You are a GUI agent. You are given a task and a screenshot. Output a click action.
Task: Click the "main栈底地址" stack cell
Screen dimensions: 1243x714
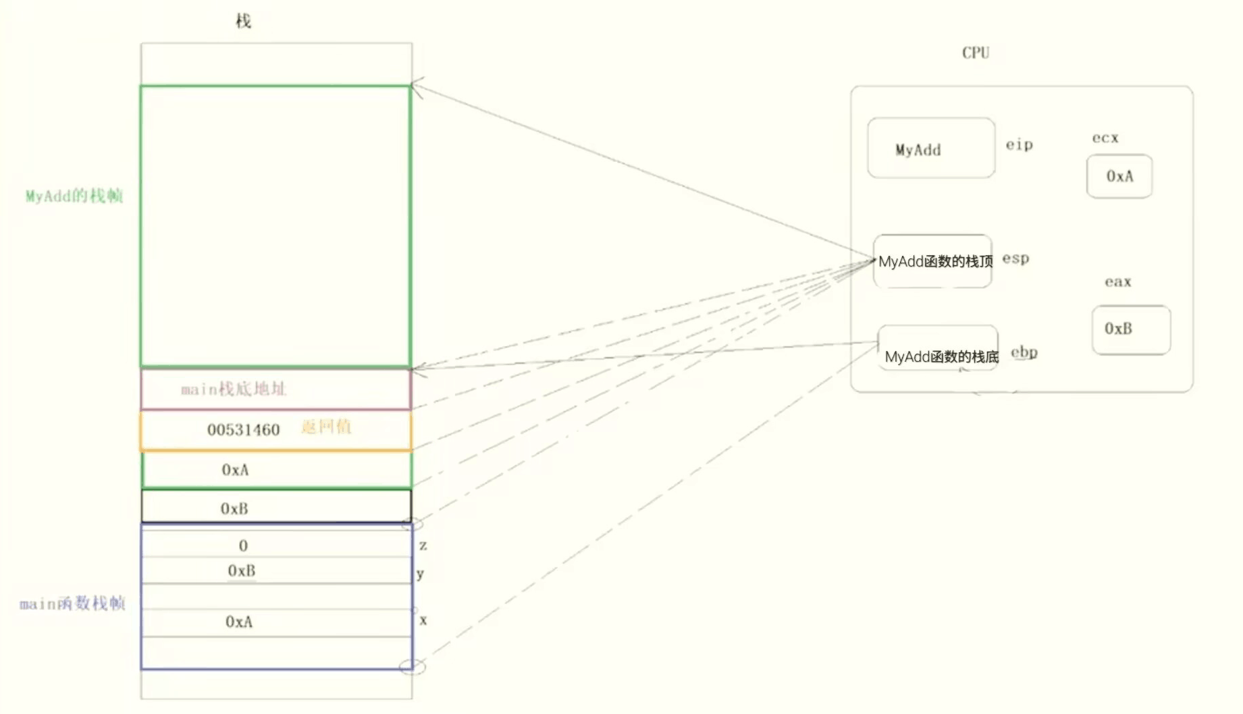[x=275, y=389]
